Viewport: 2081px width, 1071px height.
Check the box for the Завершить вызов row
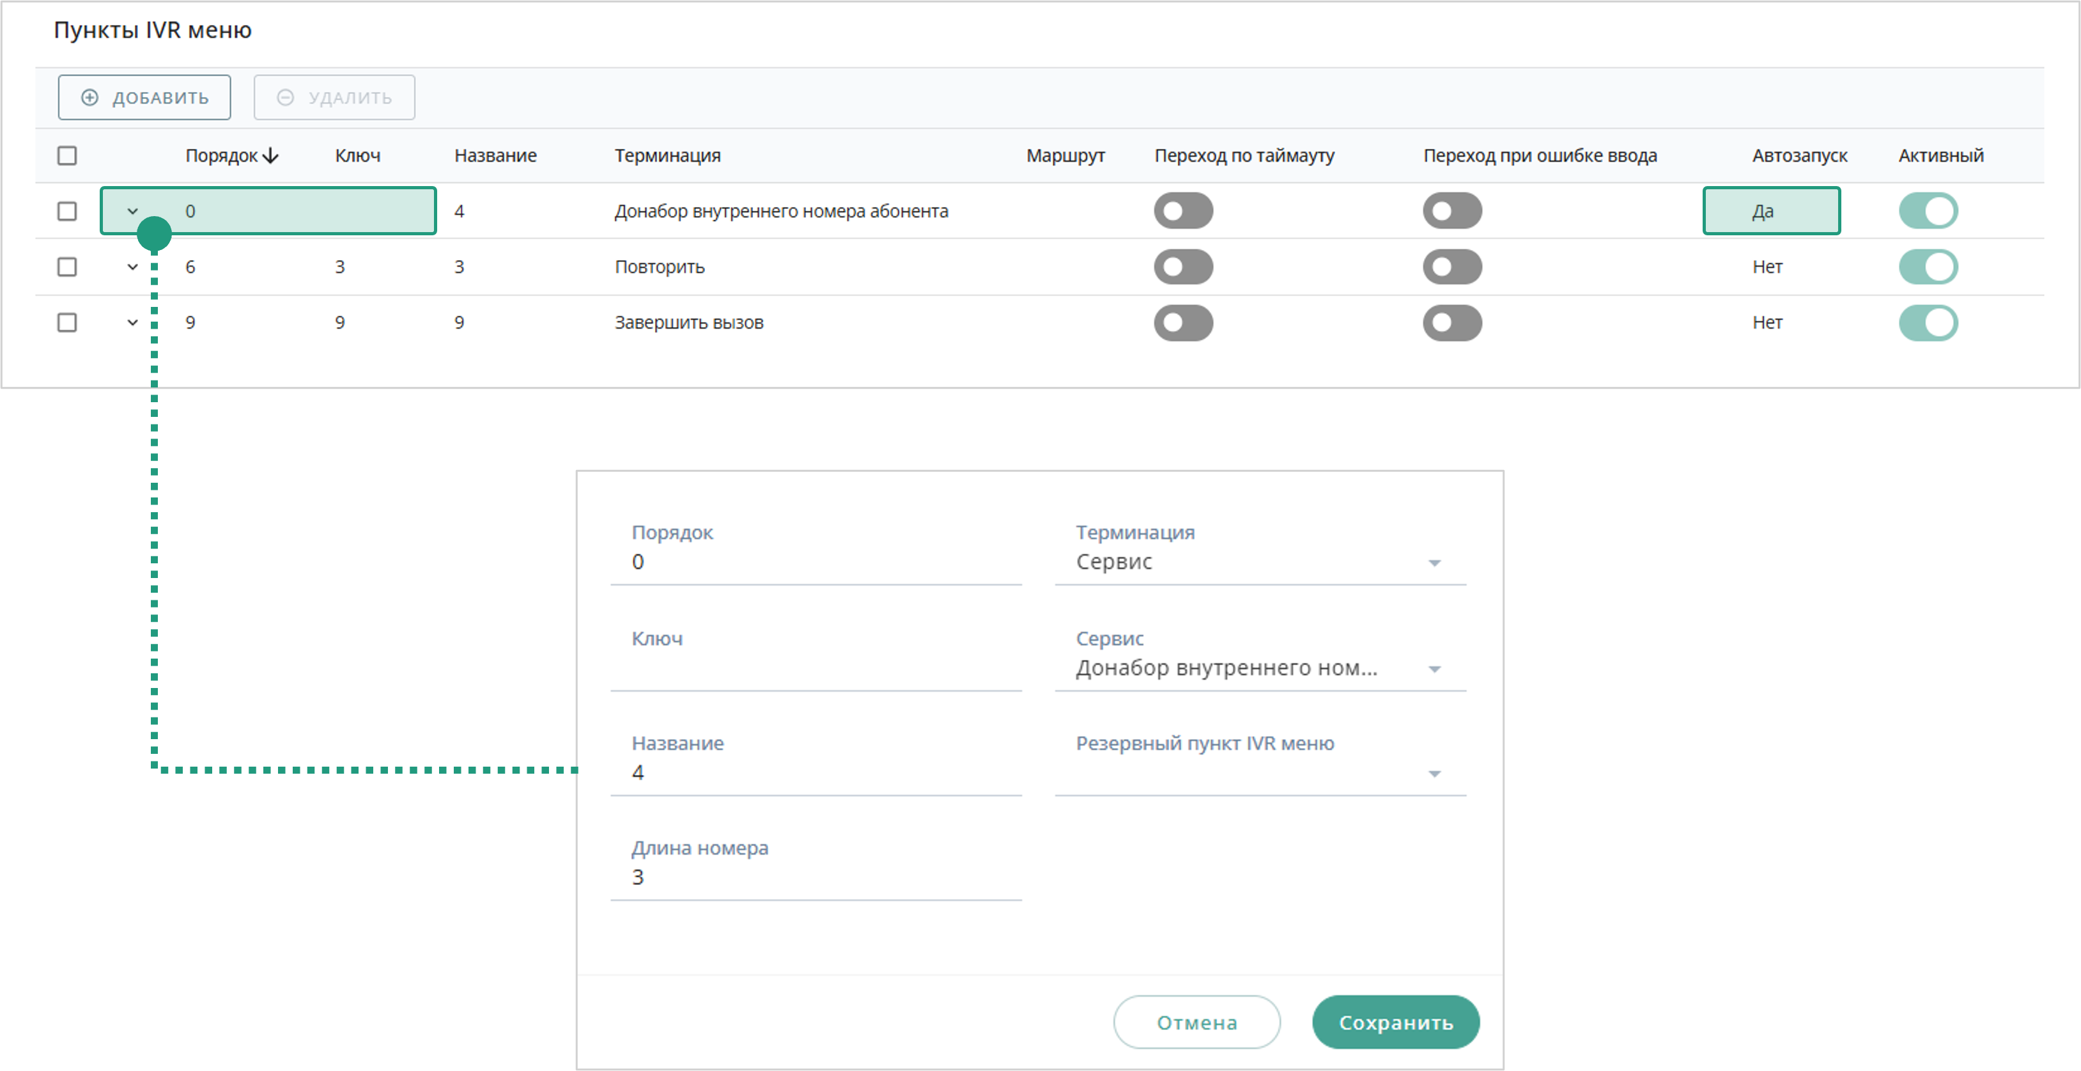point(67,322)
